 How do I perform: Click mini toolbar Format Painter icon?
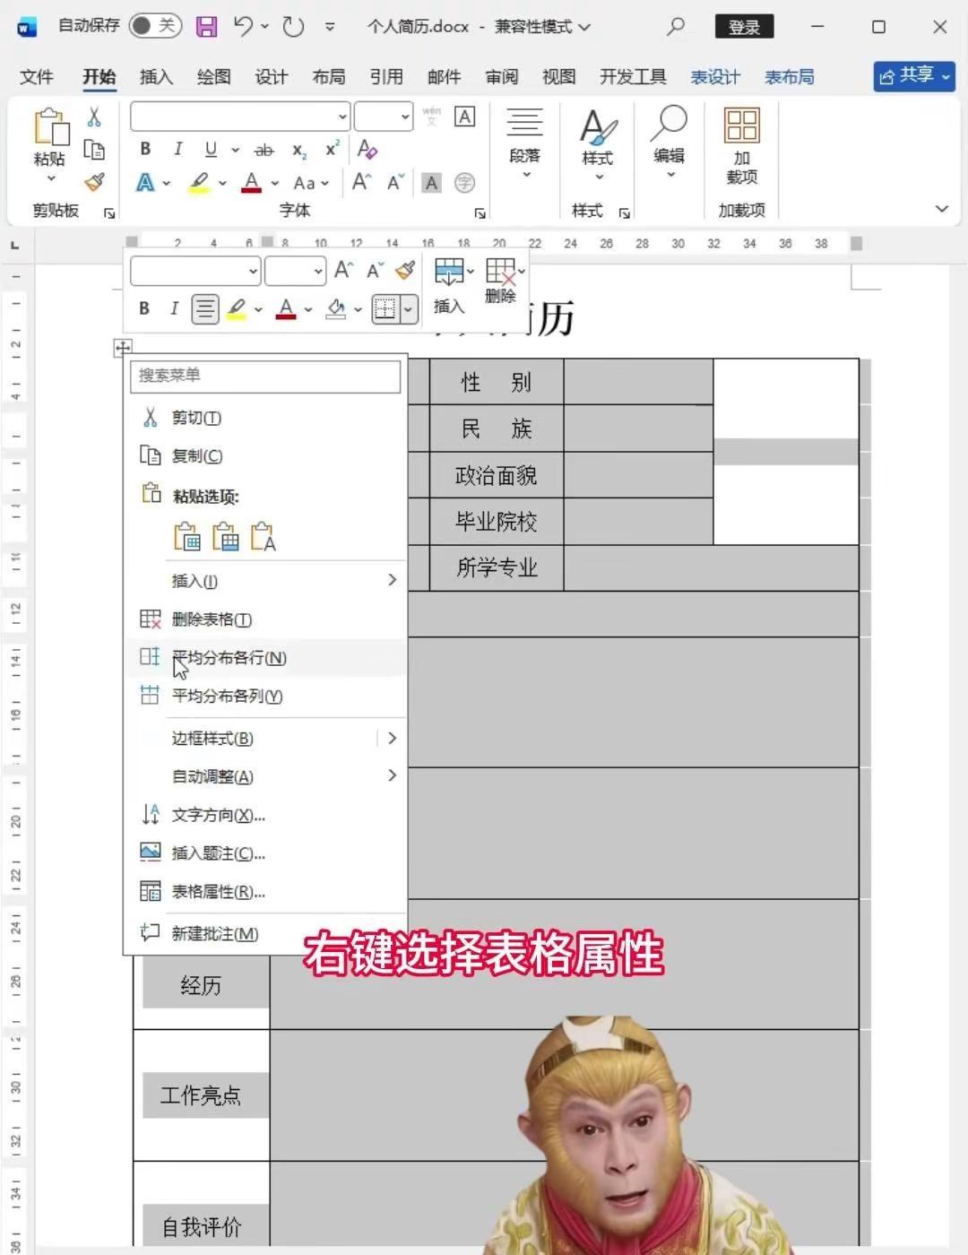coord(406,270)
